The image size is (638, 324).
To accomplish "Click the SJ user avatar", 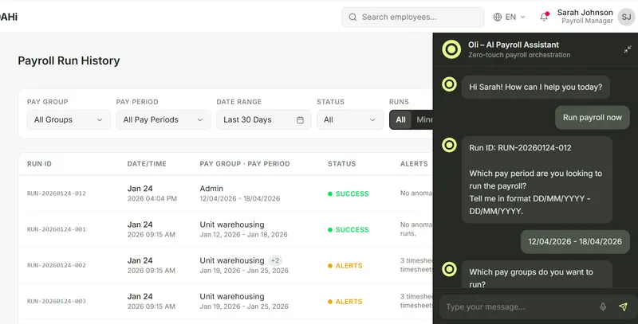I will 626,17.
